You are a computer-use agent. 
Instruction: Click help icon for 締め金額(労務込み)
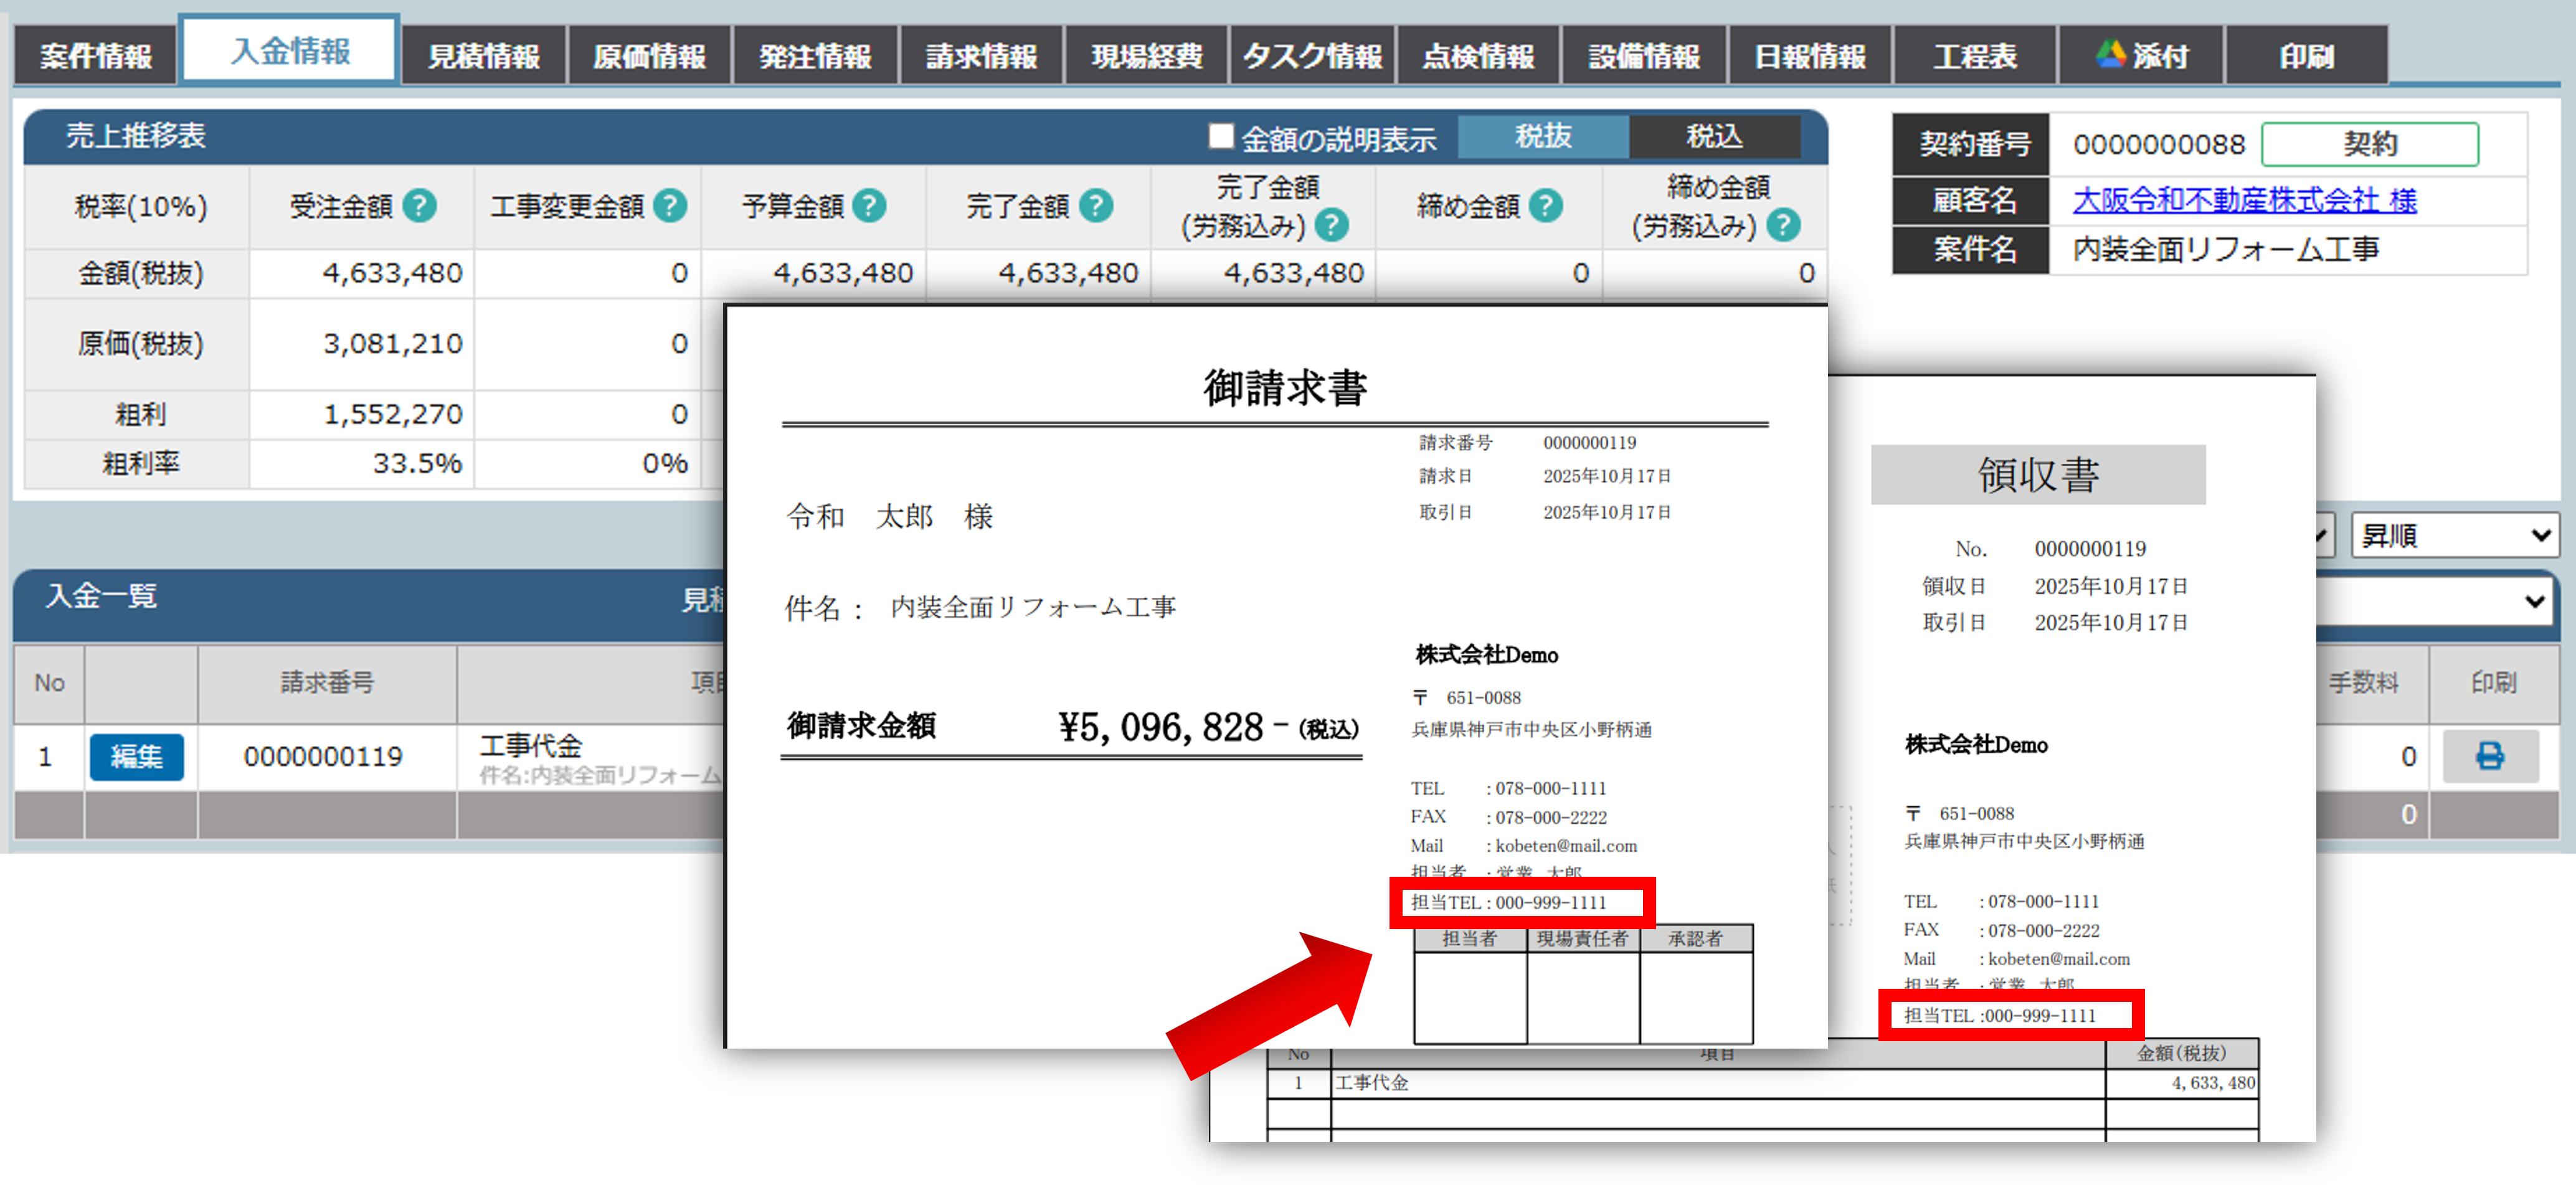[1782, 226]
